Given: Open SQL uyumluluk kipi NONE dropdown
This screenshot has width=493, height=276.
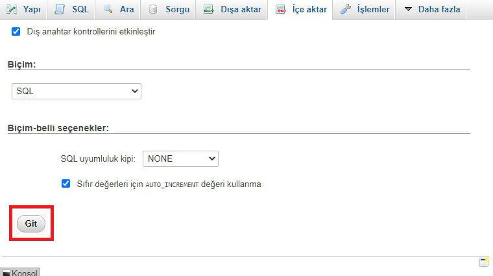Looking at the screenshot, I should pyautogui.click(x=180, y=158).
